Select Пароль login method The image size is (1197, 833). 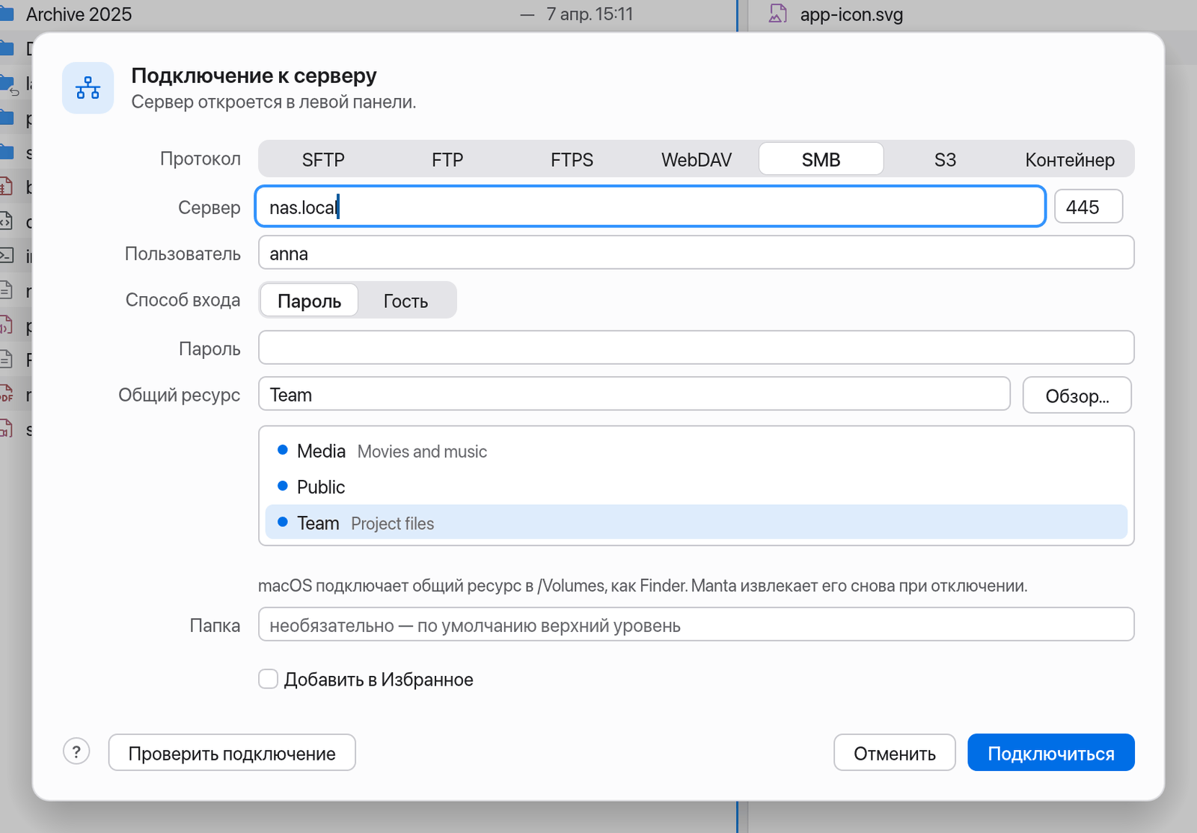tap(309, 301)
